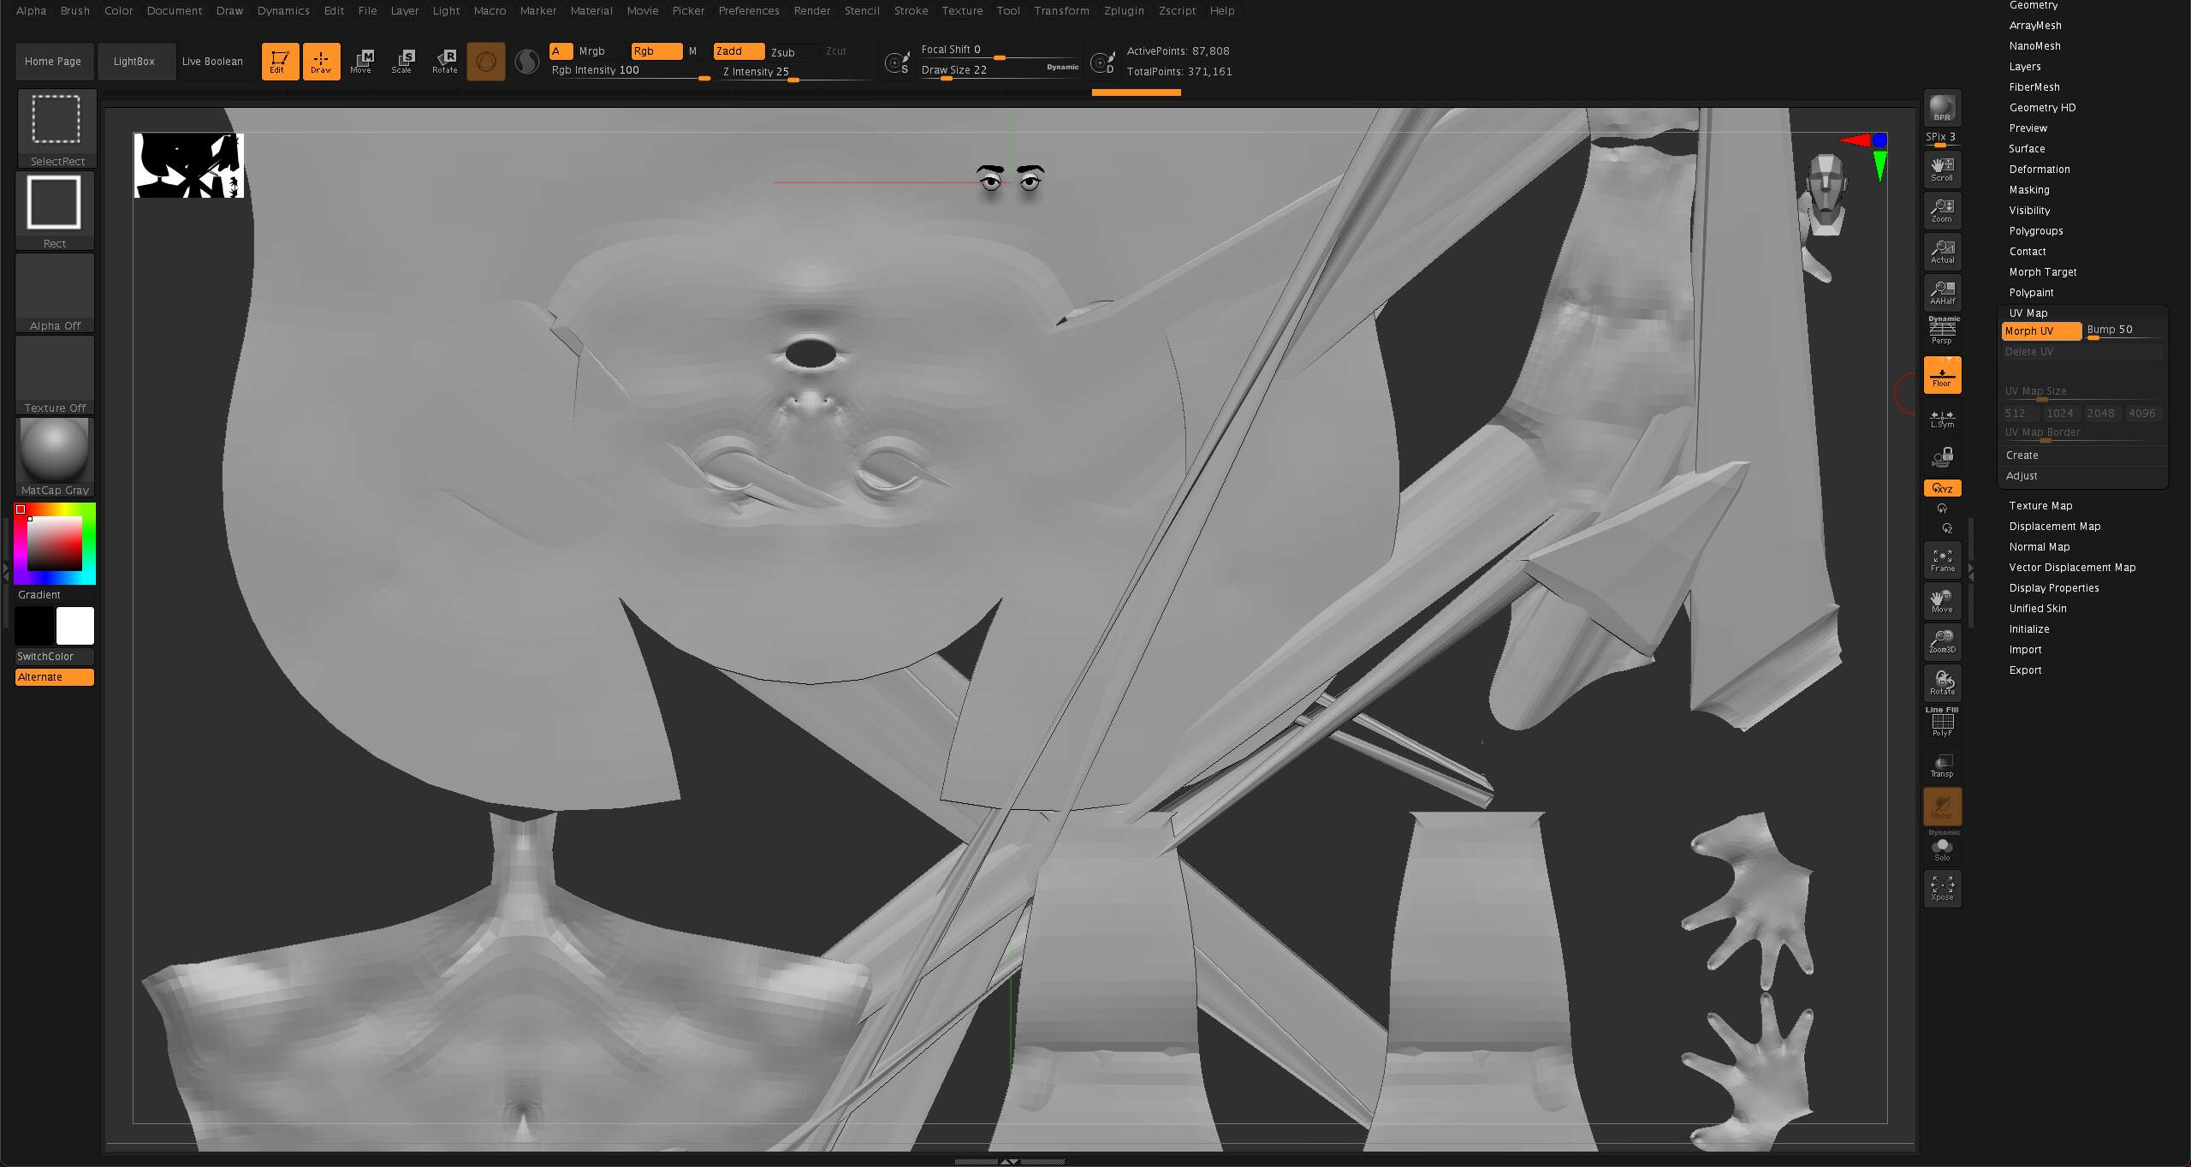Open the MatCap Gray material sphere

(x=55, y=457)
